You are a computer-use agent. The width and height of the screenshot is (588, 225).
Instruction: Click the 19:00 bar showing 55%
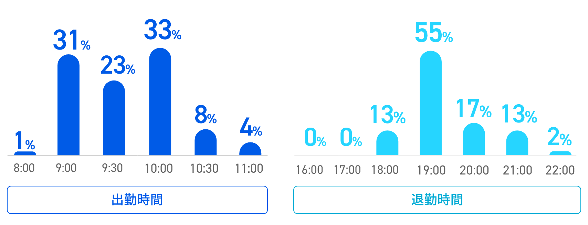coord(431,103)
